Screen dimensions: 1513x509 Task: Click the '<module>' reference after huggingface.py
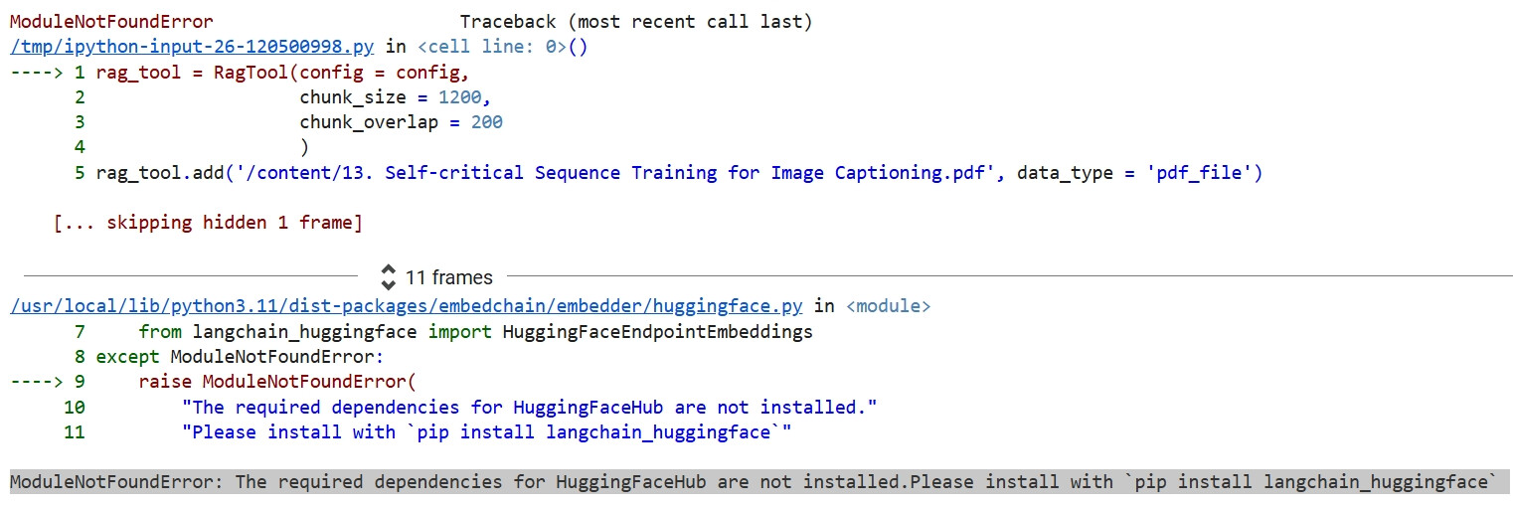(888, 306)
